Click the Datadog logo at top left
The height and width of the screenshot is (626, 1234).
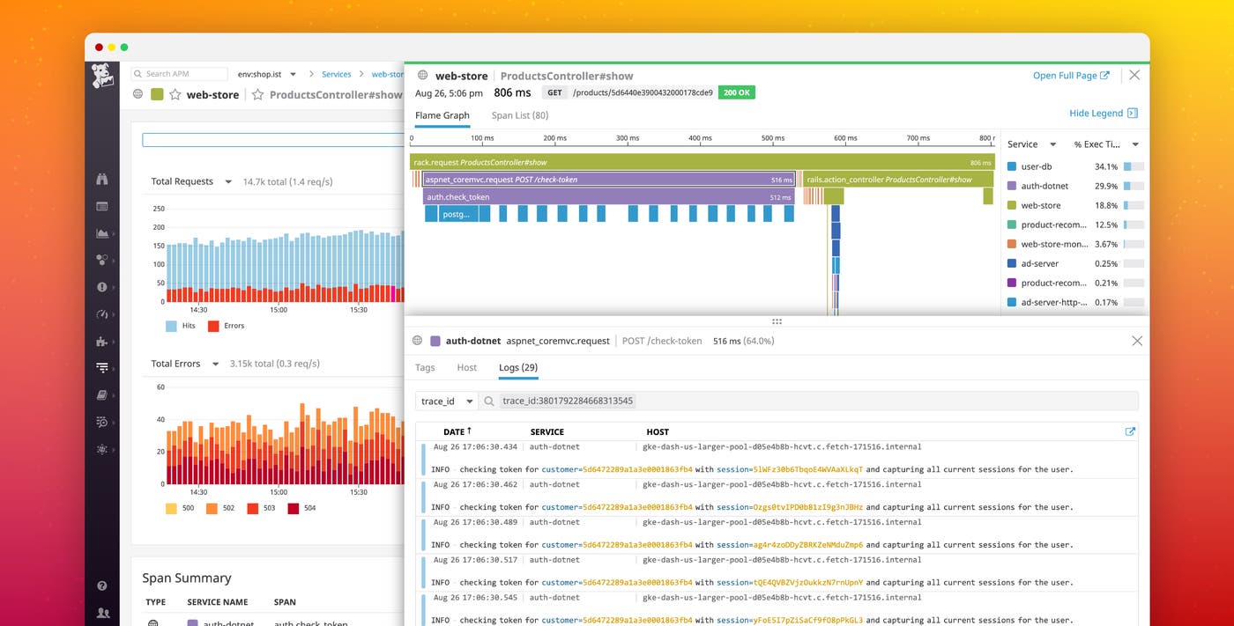coord(103,74)
